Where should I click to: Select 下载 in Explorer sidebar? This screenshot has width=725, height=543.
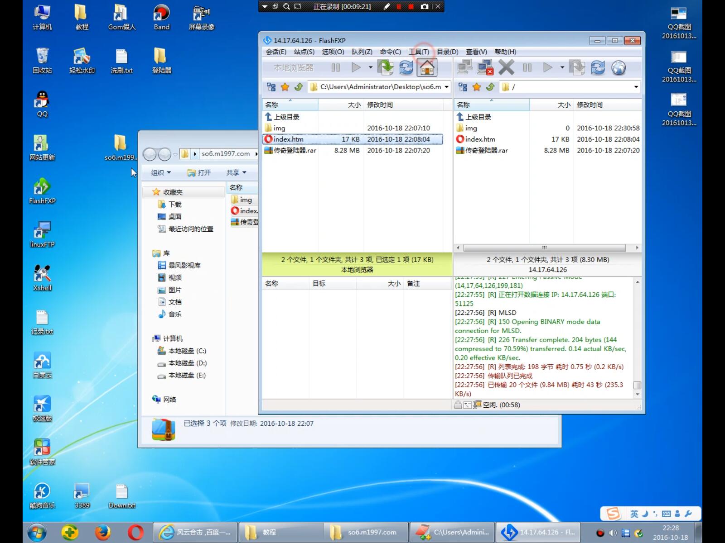[x=170, y=204]
